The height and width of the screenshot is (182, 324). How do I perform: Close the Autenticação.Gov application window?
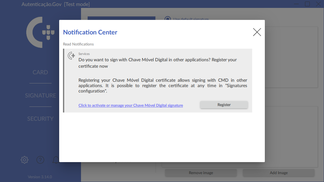pyautogui.click(x=318, y=4)
